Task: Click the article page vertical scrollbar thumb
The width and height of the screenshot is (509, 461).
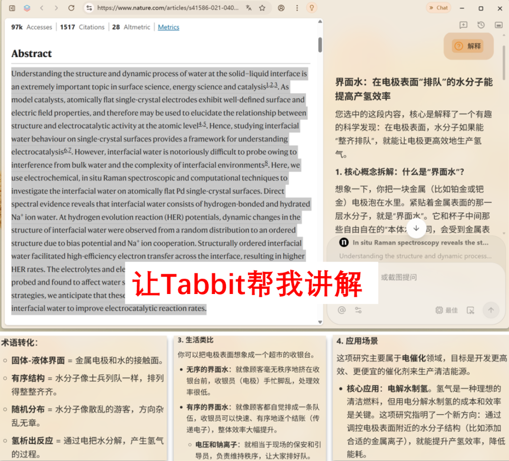Action: coord(320,45)
